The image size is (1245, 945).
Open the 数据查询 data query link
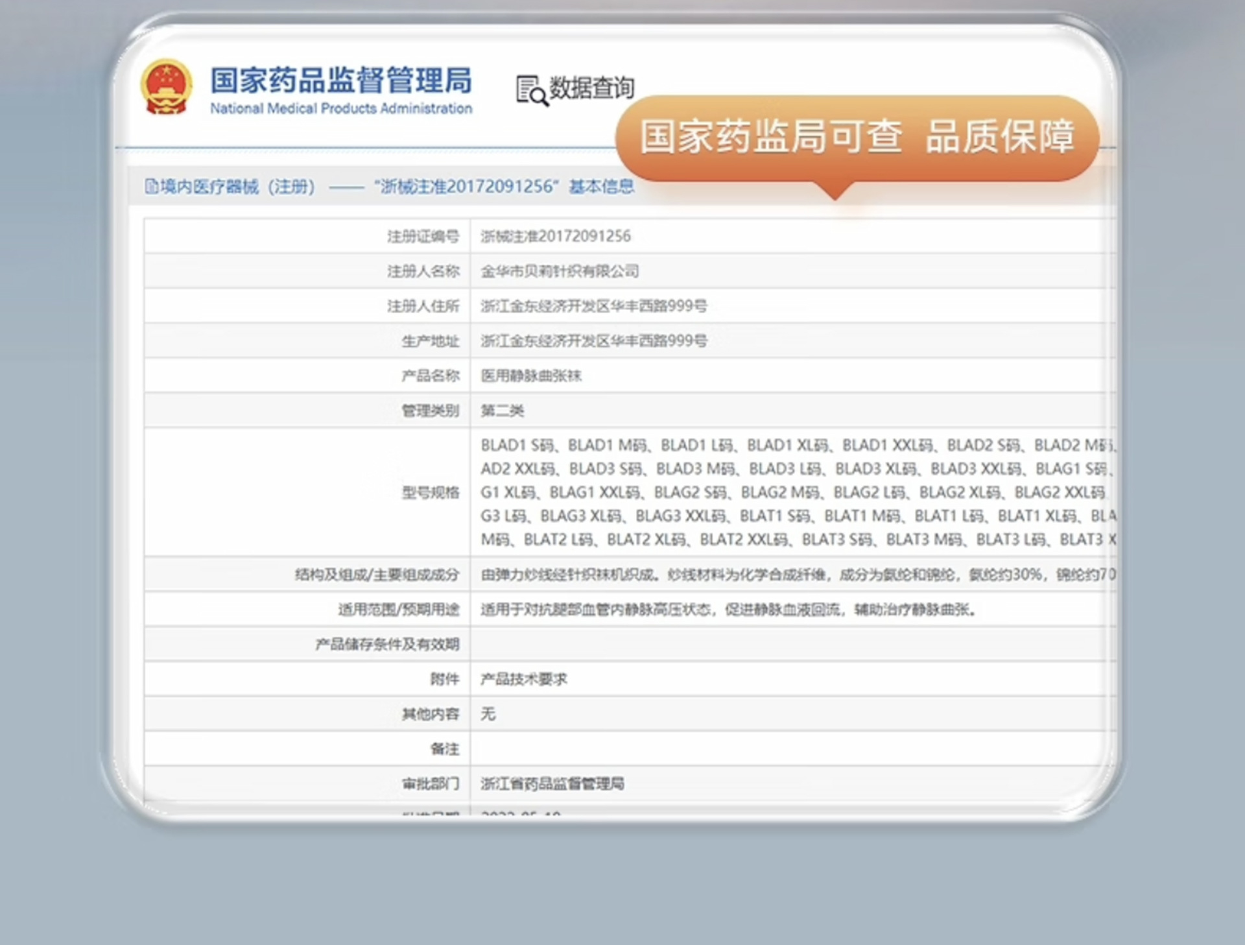pyautogui.click(x=591, y=88)
